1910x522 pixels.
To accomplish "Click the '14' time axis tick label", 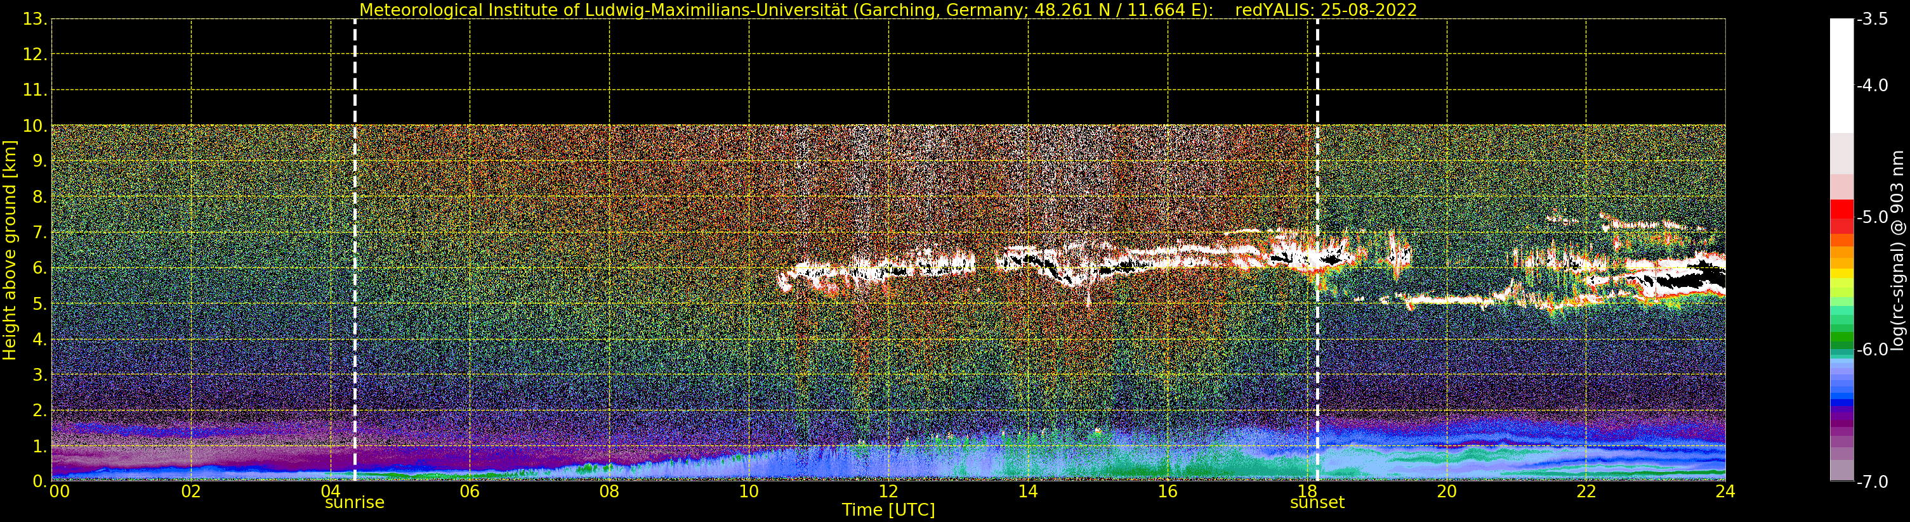I will tap(1028, 492).
